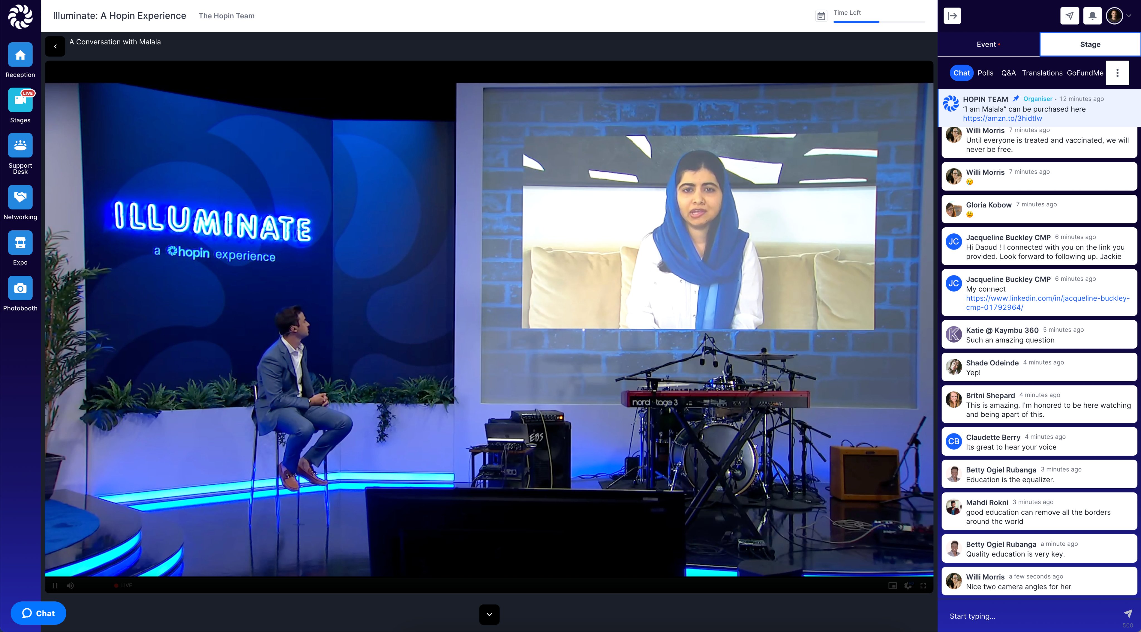Open the three-dot more options menu
Viewport: 1141px width, 632px height.
(x=1117, y=73)
